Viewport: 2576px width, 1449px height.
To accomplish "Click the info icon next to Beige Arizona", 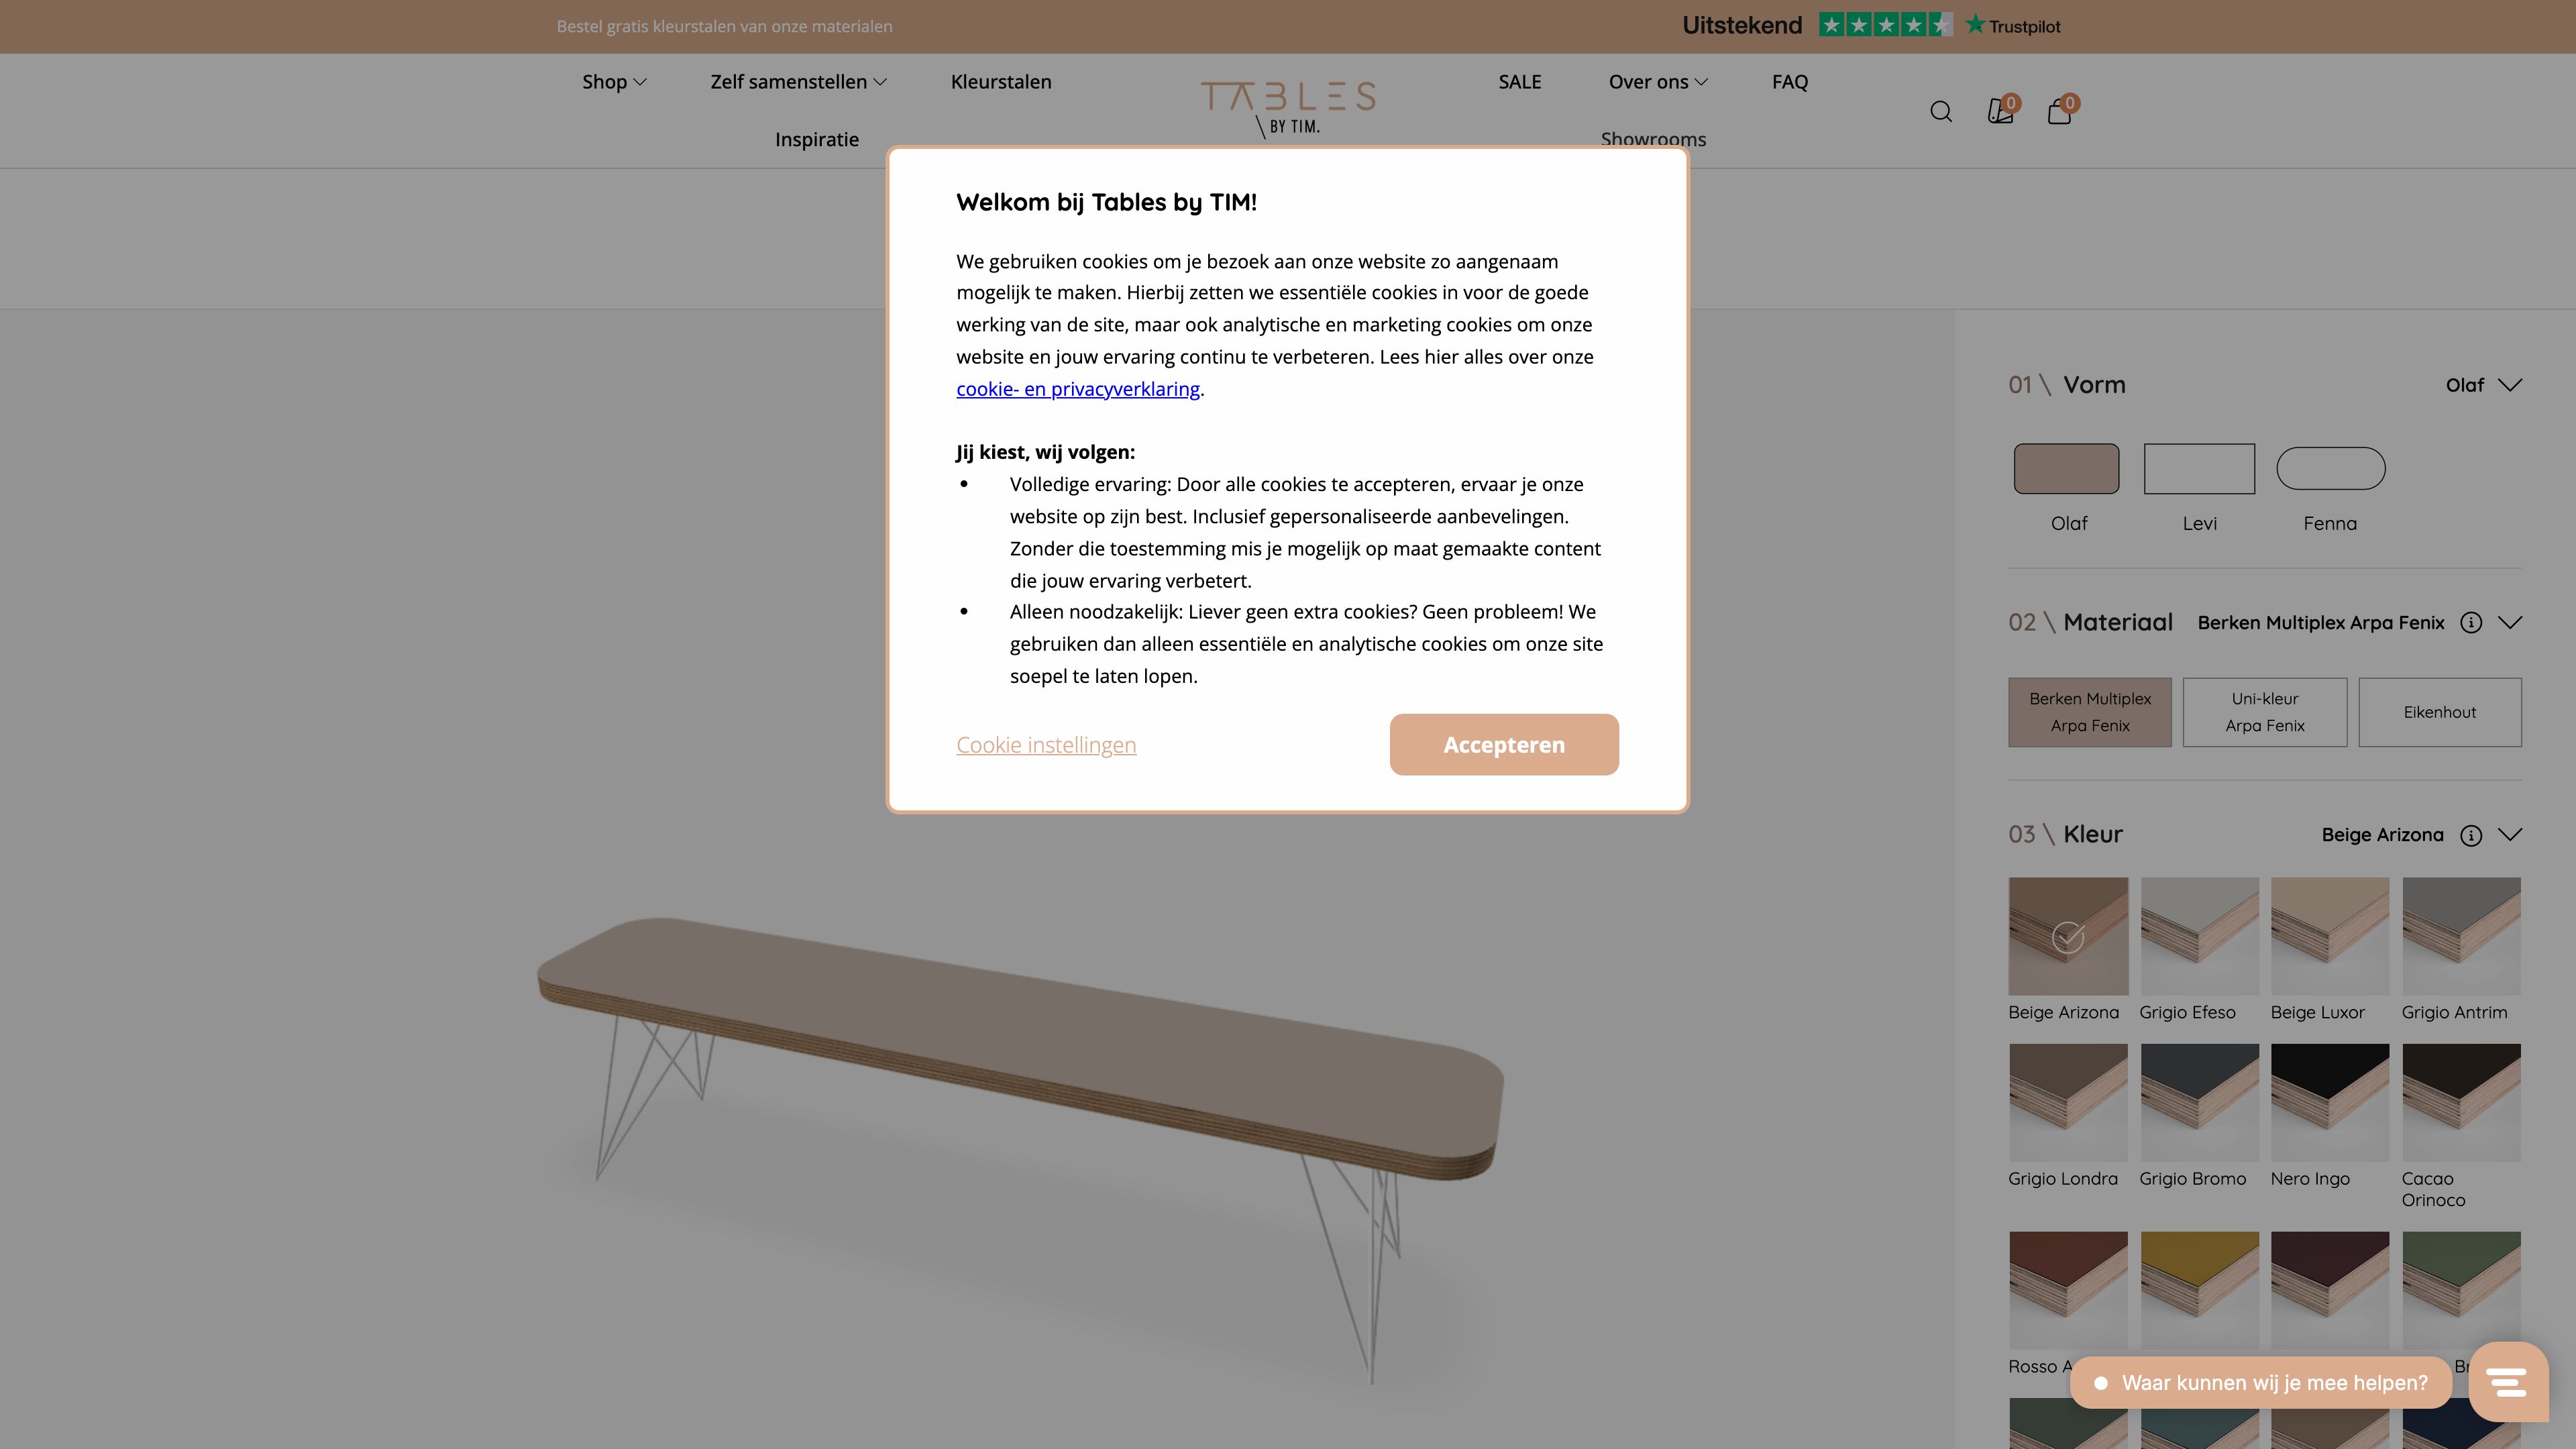I will [x=2472, y=835].
